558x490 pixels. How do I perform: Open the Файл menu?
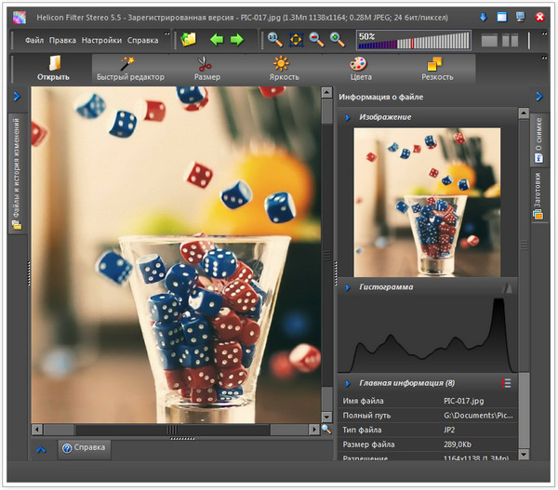coord(34,41)
